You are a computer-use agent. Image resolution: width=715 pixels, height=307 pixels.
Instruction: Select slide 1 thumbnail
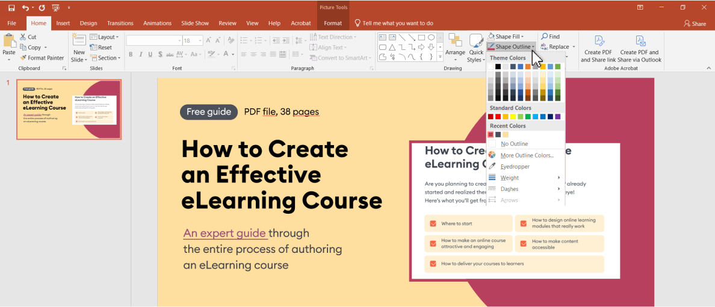(69, 109)
